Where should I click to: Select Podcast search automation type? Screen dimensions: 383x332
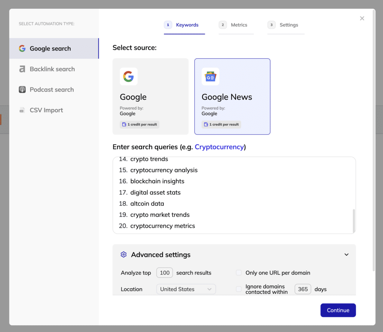(54, 90)
